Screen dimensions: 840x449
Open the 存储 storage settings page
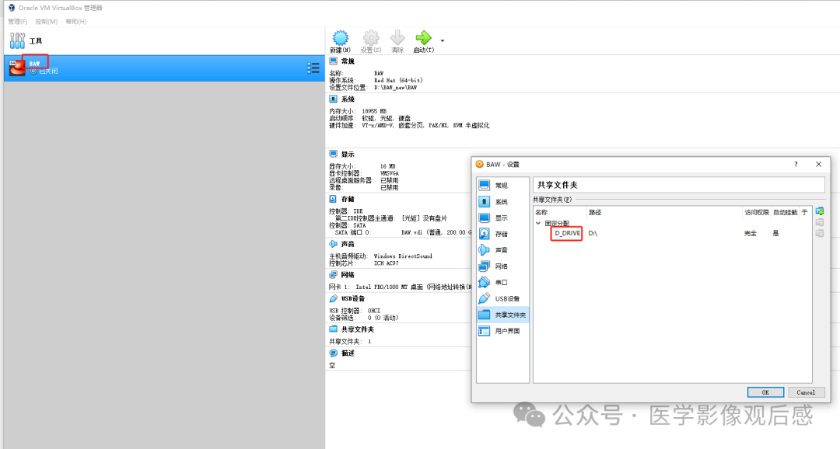502,234
